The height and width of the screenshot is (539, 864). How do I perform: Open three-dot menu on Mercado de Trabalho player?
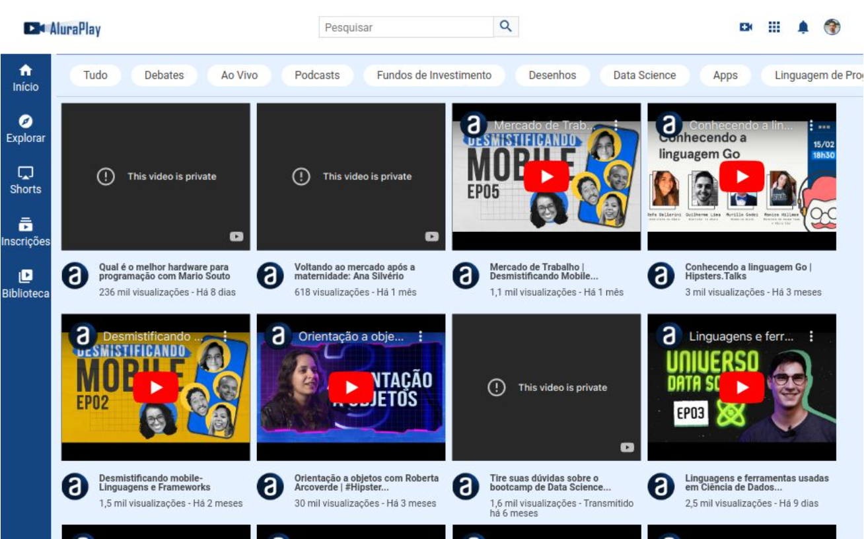coord(616,125)
